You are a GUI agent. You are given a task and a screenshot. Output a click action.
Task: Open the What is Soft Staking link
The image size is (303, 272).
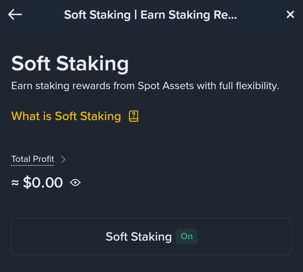[x=66, y=116]
